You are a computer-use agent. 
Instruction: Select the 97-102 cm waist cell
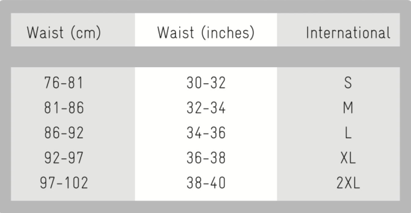[x=64, y=183]
